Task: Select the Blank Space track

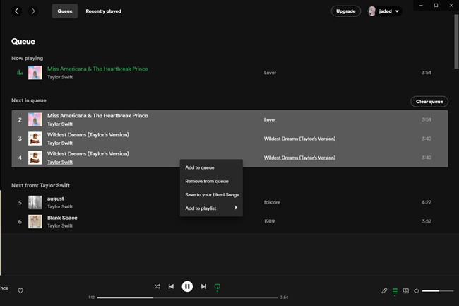Action: coord(229,221)
